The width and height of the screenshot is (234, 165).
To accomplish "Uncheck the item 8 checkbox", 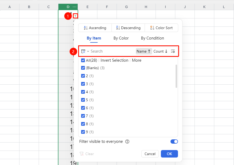I will (83, 124).
